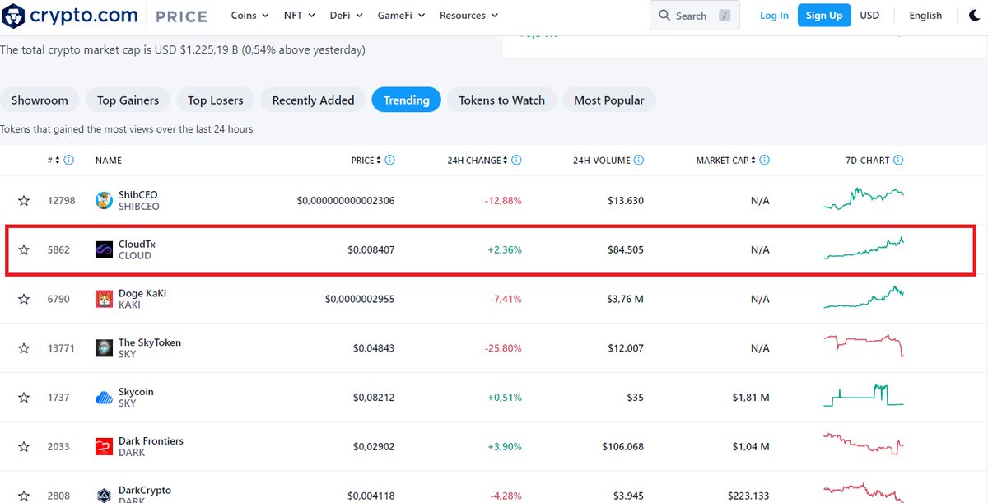Open the Doge KaKi name link
The image size is (988, 503).
pos(142,294)
